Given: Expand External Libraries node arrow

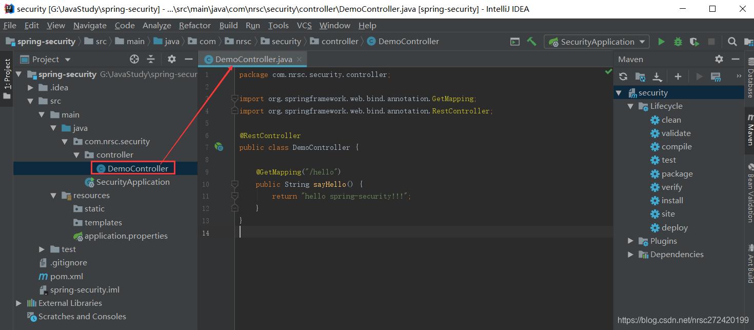Looking at the screenshot, I should click(x=18, y=303).
